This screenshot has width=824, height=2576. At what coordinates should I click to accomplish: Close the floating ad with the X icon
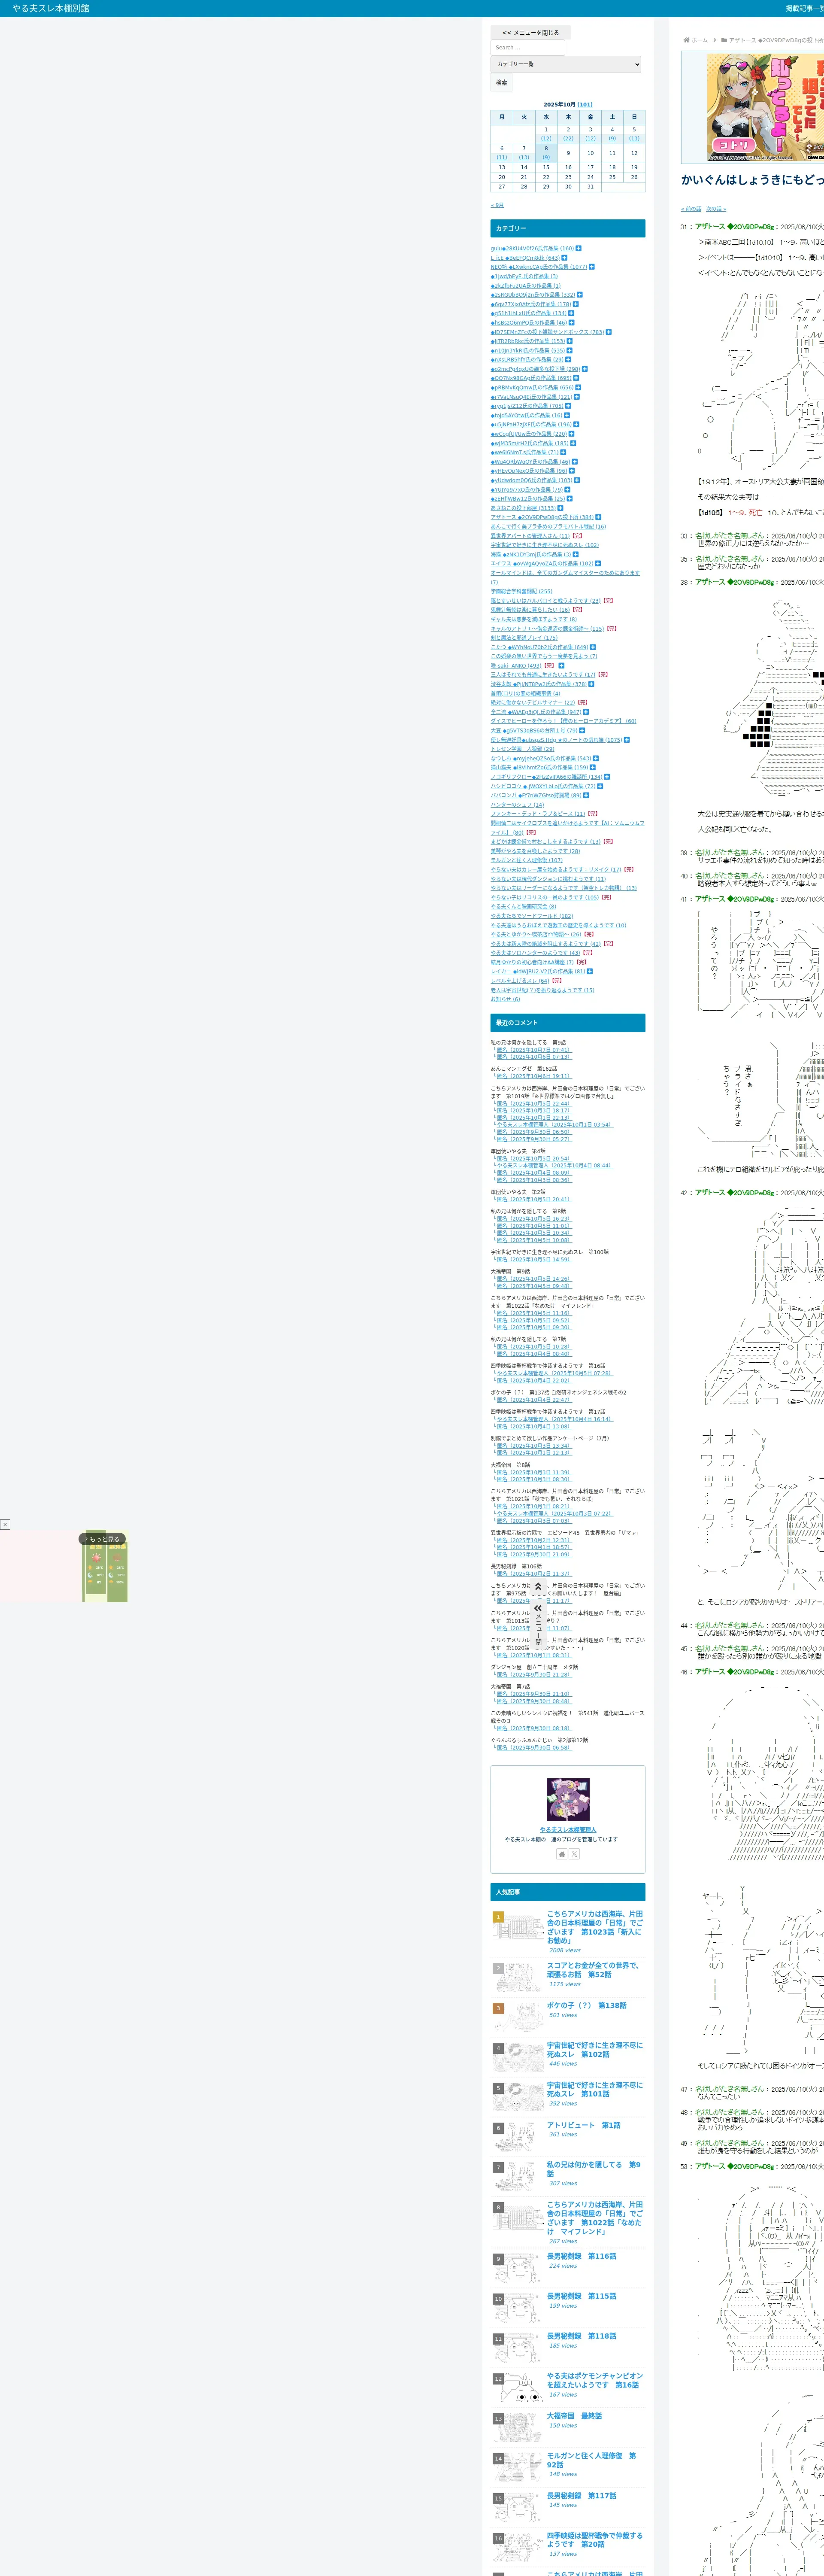pos(5,1524)
